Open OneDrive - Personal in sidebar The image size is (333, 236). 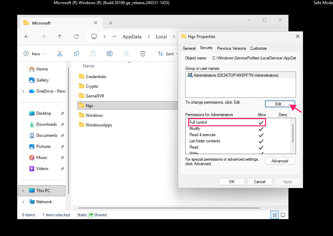[47, 91]
